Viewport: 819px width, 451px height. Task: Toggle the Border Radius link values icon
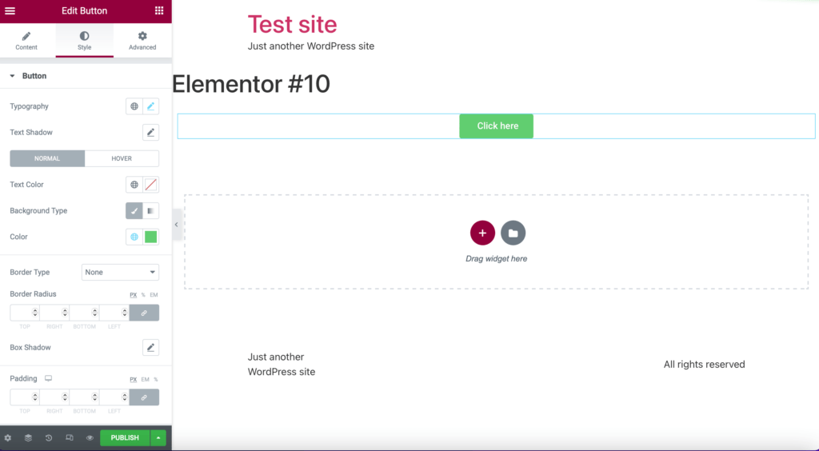tap(144, 313)
